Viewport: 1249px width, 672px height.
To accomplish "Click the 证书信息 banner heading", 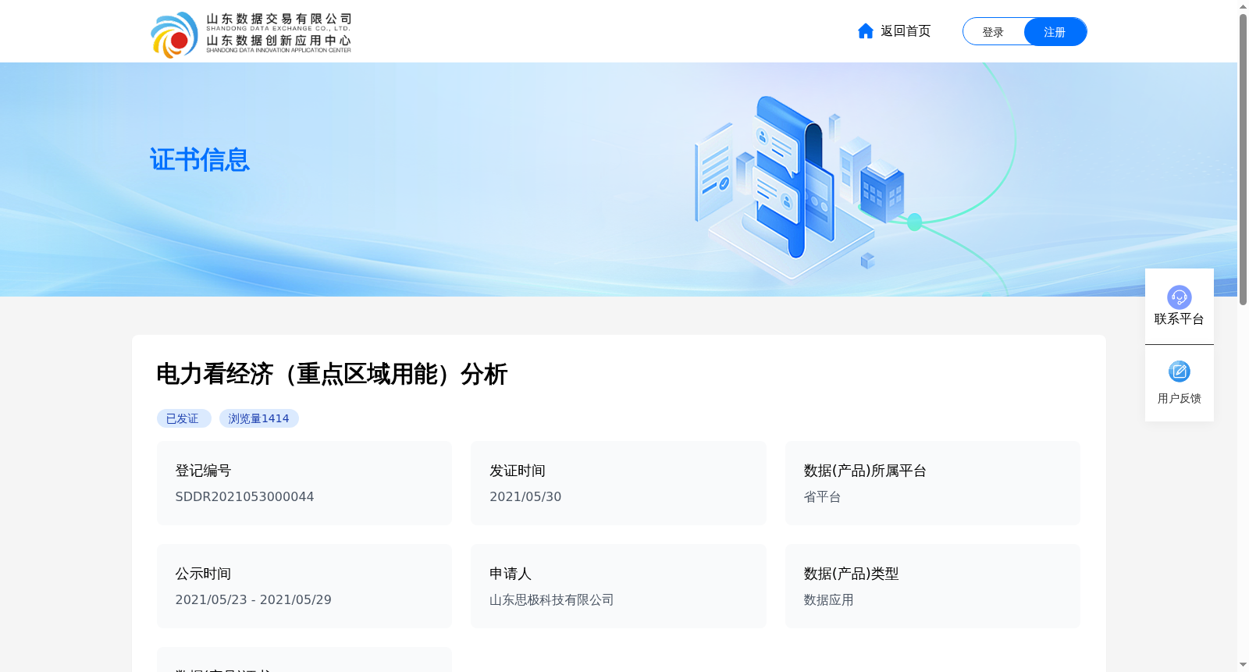I will 200,160.
